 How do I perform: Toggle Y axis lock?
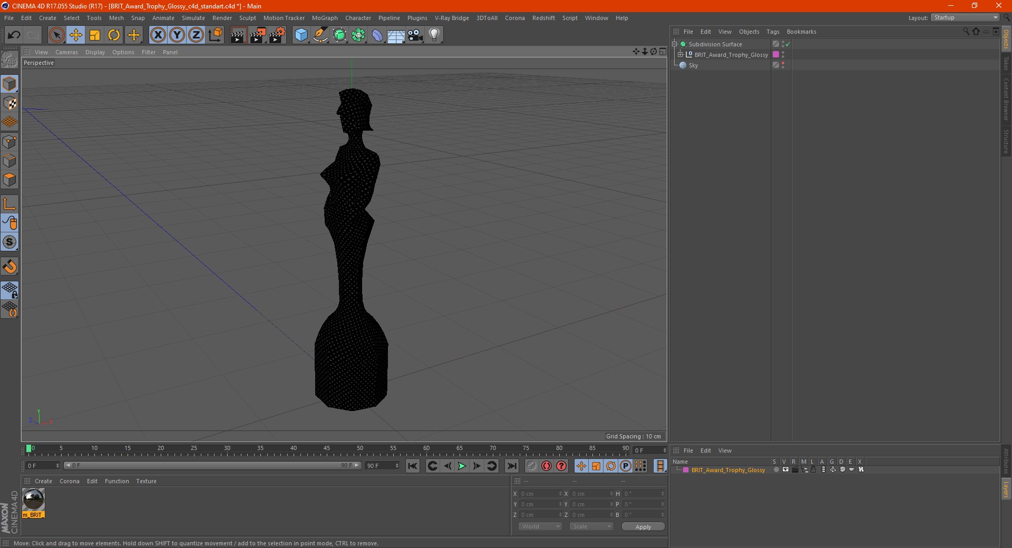(177, 35)
